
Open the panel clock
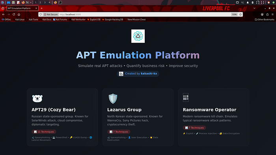260,2
